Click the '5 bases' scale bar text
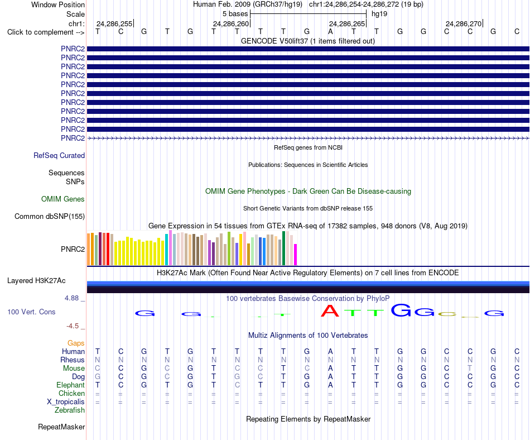The image size is (530, 440). (x=235, y=14)
